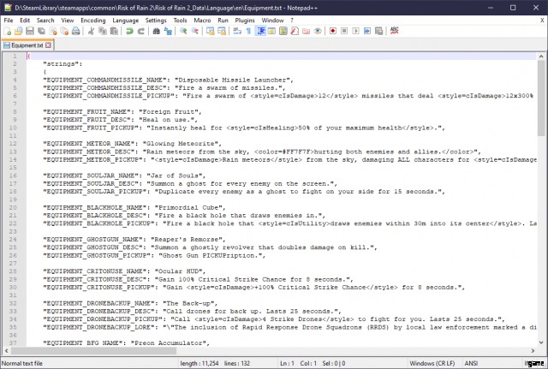Screen dimensions: 548x369
Task: Toggle the show all characters pilcrow icon
Action: (248, 31)
